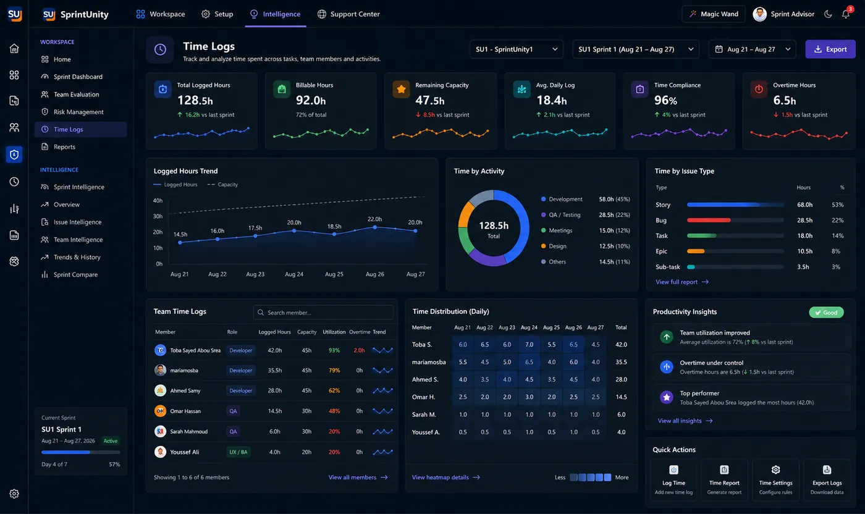Click the Avg. Daily Log card icon
Screen dimensions: 865x514
(521, 90)
